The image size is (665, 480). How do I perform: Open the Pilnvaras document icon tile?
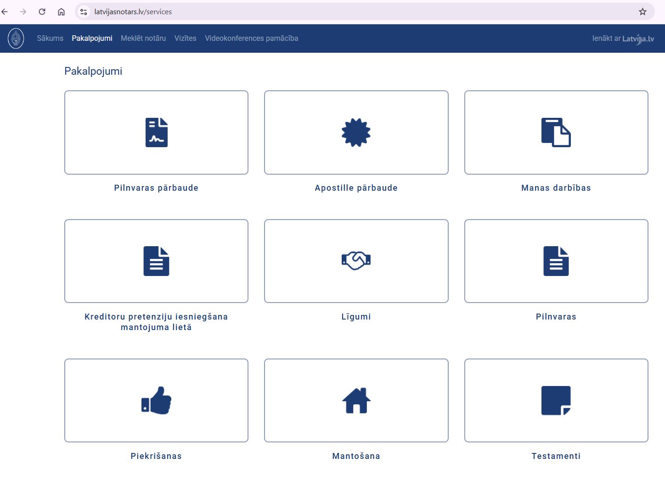tap(556, 261)
